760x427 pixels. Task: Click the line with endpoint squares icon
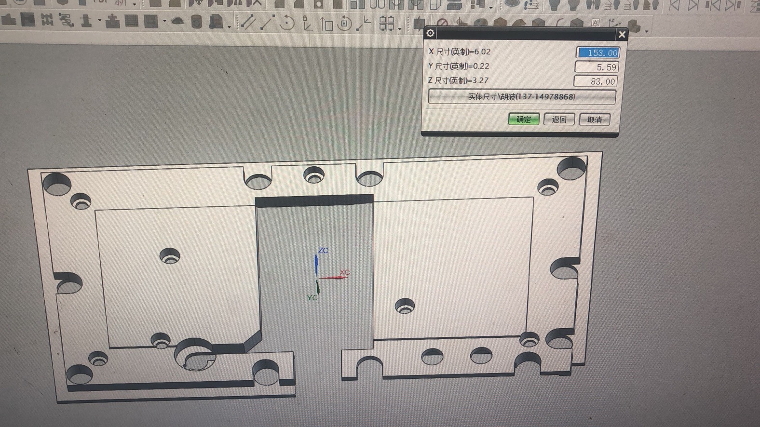(267, 23)
